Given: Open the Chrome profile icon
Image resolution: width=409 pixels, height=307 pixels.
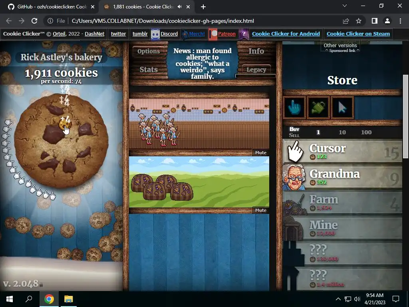Looking at the screenshot, I should (x=387, y=21).
